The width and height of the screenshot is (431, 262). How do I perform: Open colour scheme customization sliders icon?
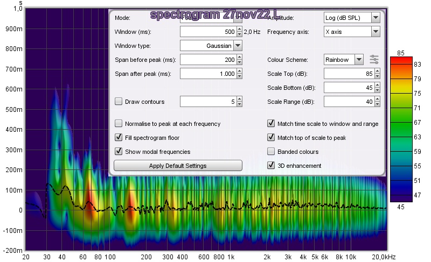point(374,60)
